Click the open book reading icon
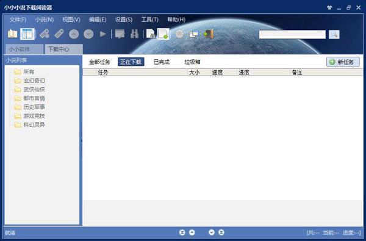 click(x=12, y=34)
